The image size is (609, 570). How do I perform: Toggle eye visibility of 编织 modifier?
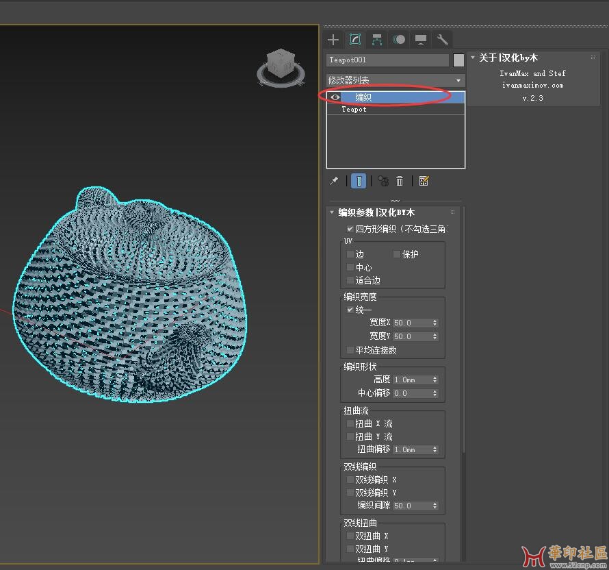coord(335,97)
